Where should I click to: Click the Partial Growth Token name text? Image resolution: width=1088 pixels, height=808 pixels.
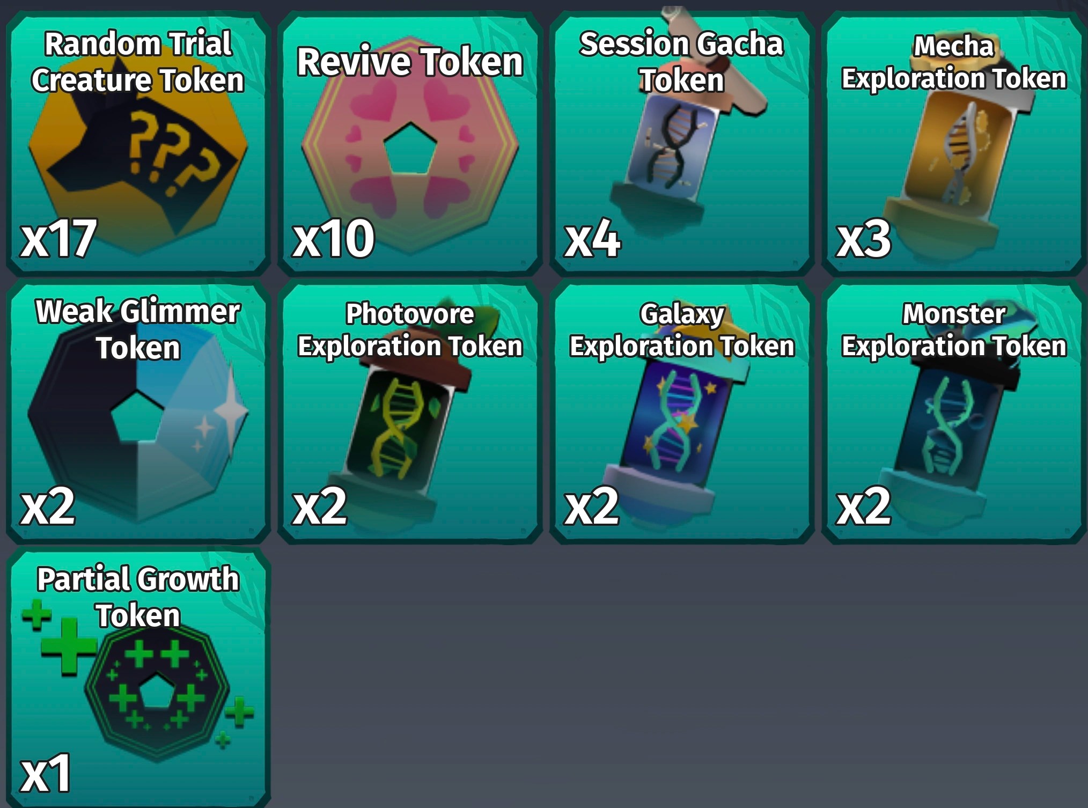pos(138,597)
